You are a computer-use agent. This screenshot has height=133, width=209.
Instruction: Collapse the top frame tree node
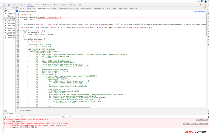coord(4,11)
